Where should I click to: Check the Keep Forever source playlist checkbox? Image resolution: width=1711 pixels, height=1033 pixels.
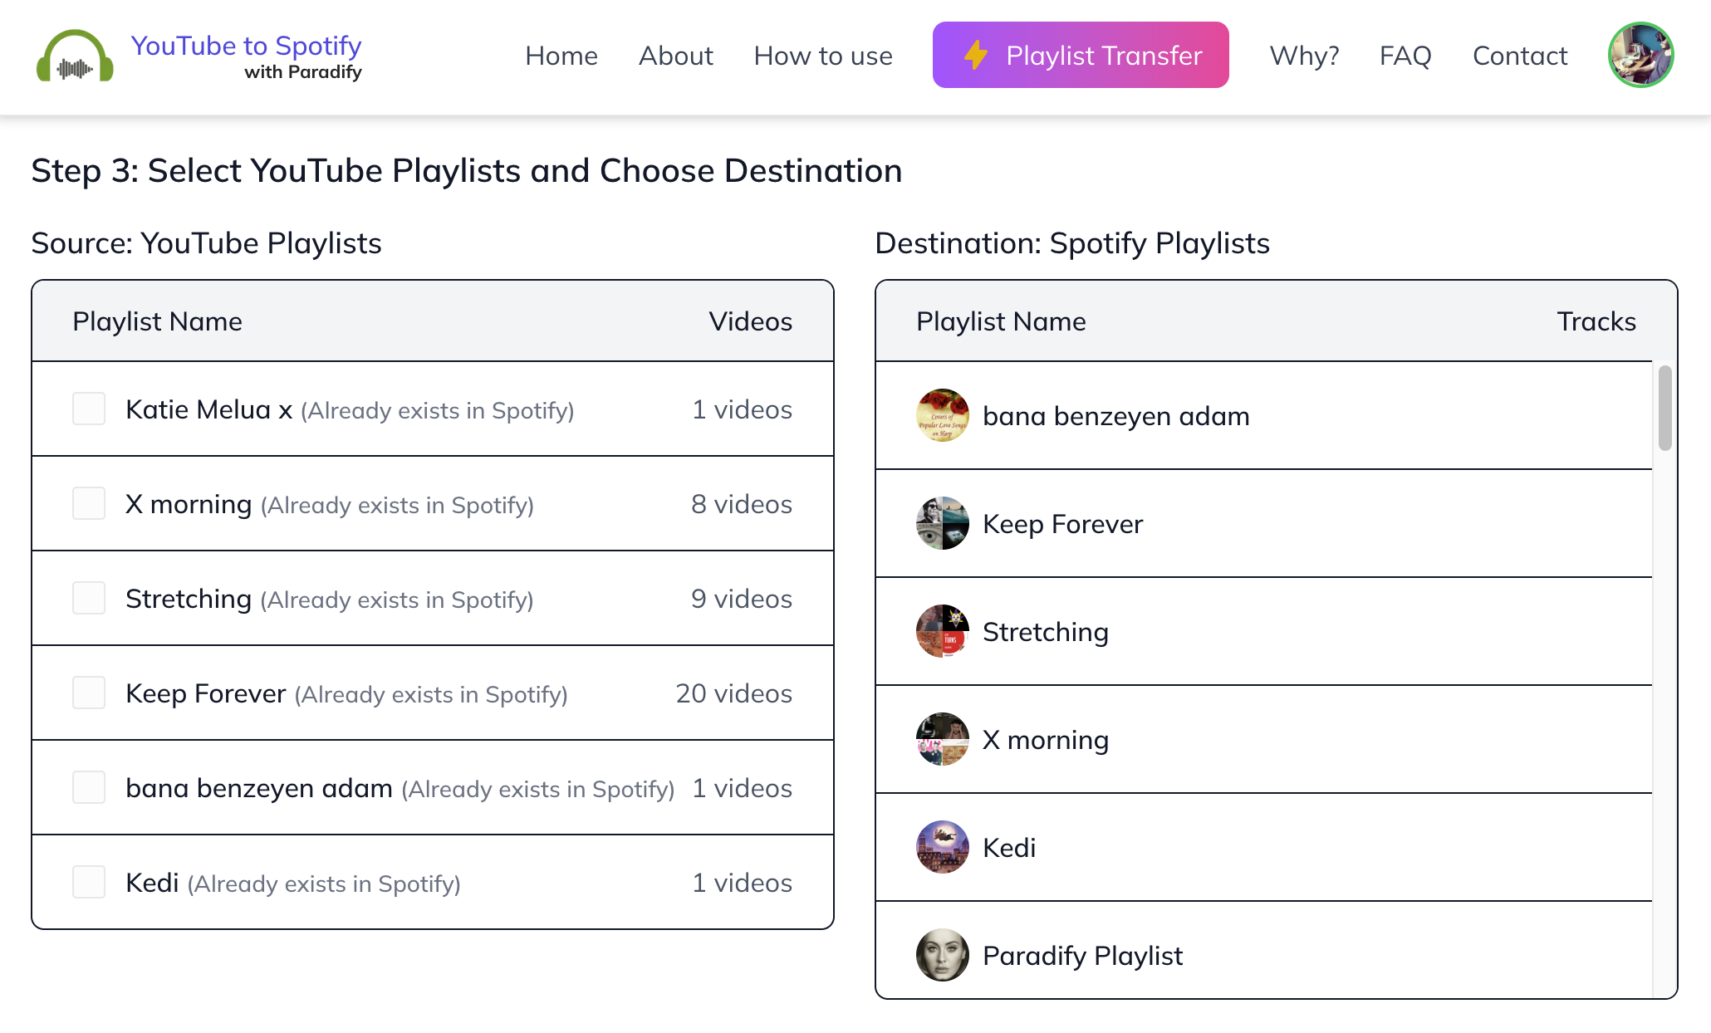[x=89, y=693]
